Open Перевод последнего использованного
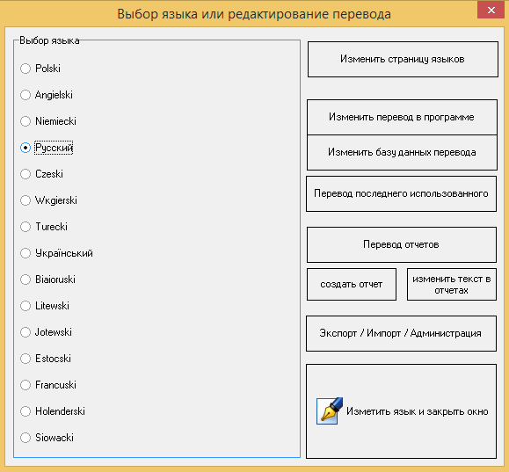The width and height of the screenshot is (509, 472). (401, 193)
